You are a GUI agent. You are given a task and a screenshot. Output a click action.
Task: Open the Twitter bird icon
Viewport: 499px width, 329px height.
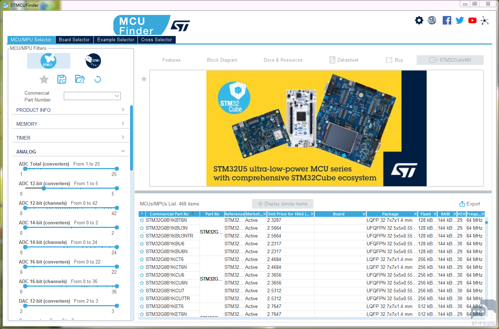460,20
